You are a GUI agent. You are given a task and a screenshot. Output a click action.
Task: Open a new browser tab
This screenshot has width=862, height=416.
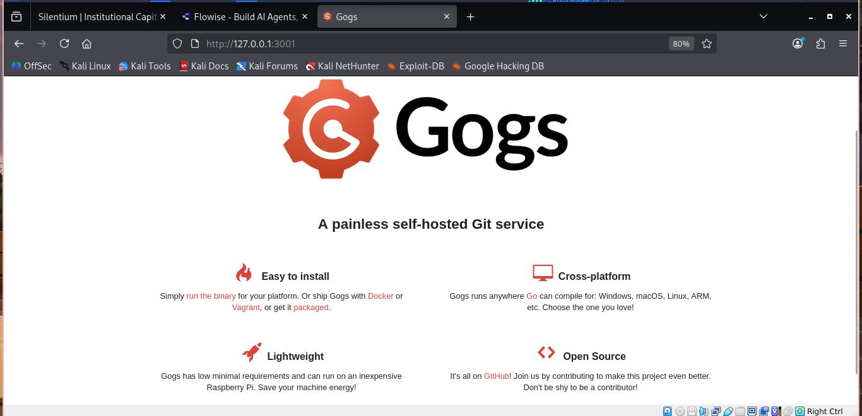point(470,17)
